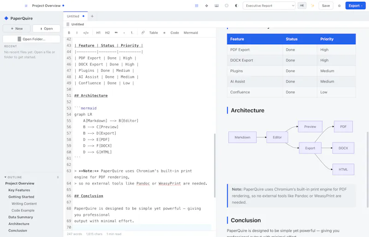The height and width of the screenshot is (237, 369).
Task: Click the Open Folder button
Action: [31, 39]
